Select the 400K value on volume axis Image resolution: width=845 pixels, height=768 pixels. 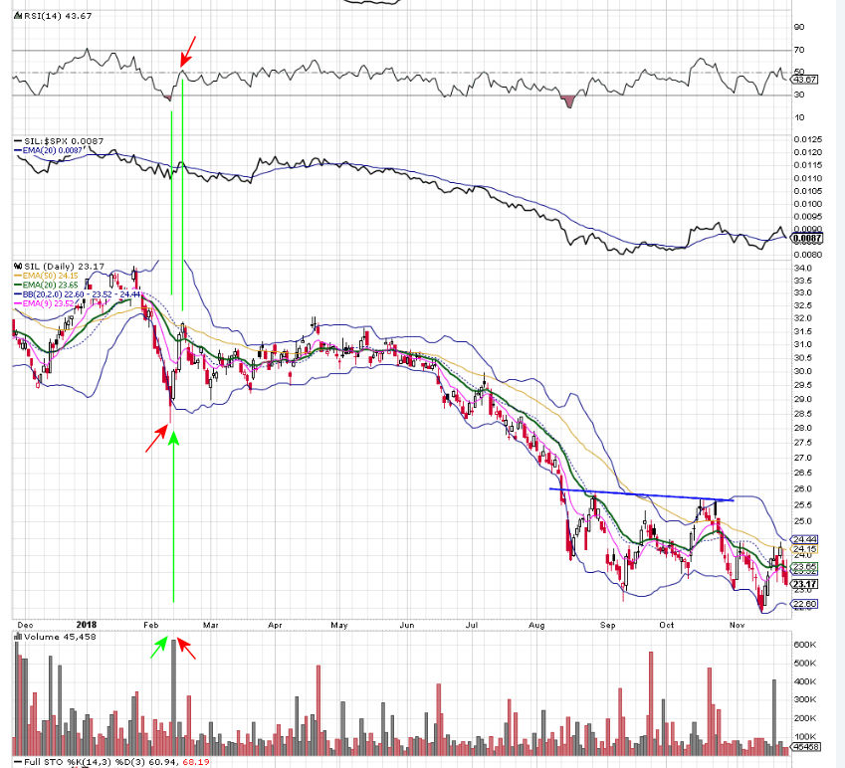(804, 681)
